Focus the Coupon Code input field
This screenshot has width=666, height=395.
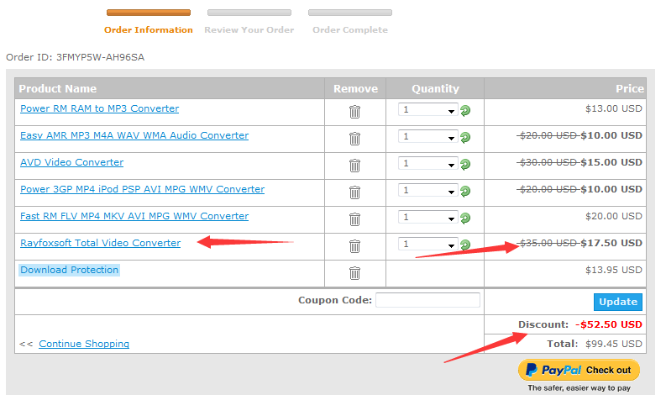click(x=427, y=300)
